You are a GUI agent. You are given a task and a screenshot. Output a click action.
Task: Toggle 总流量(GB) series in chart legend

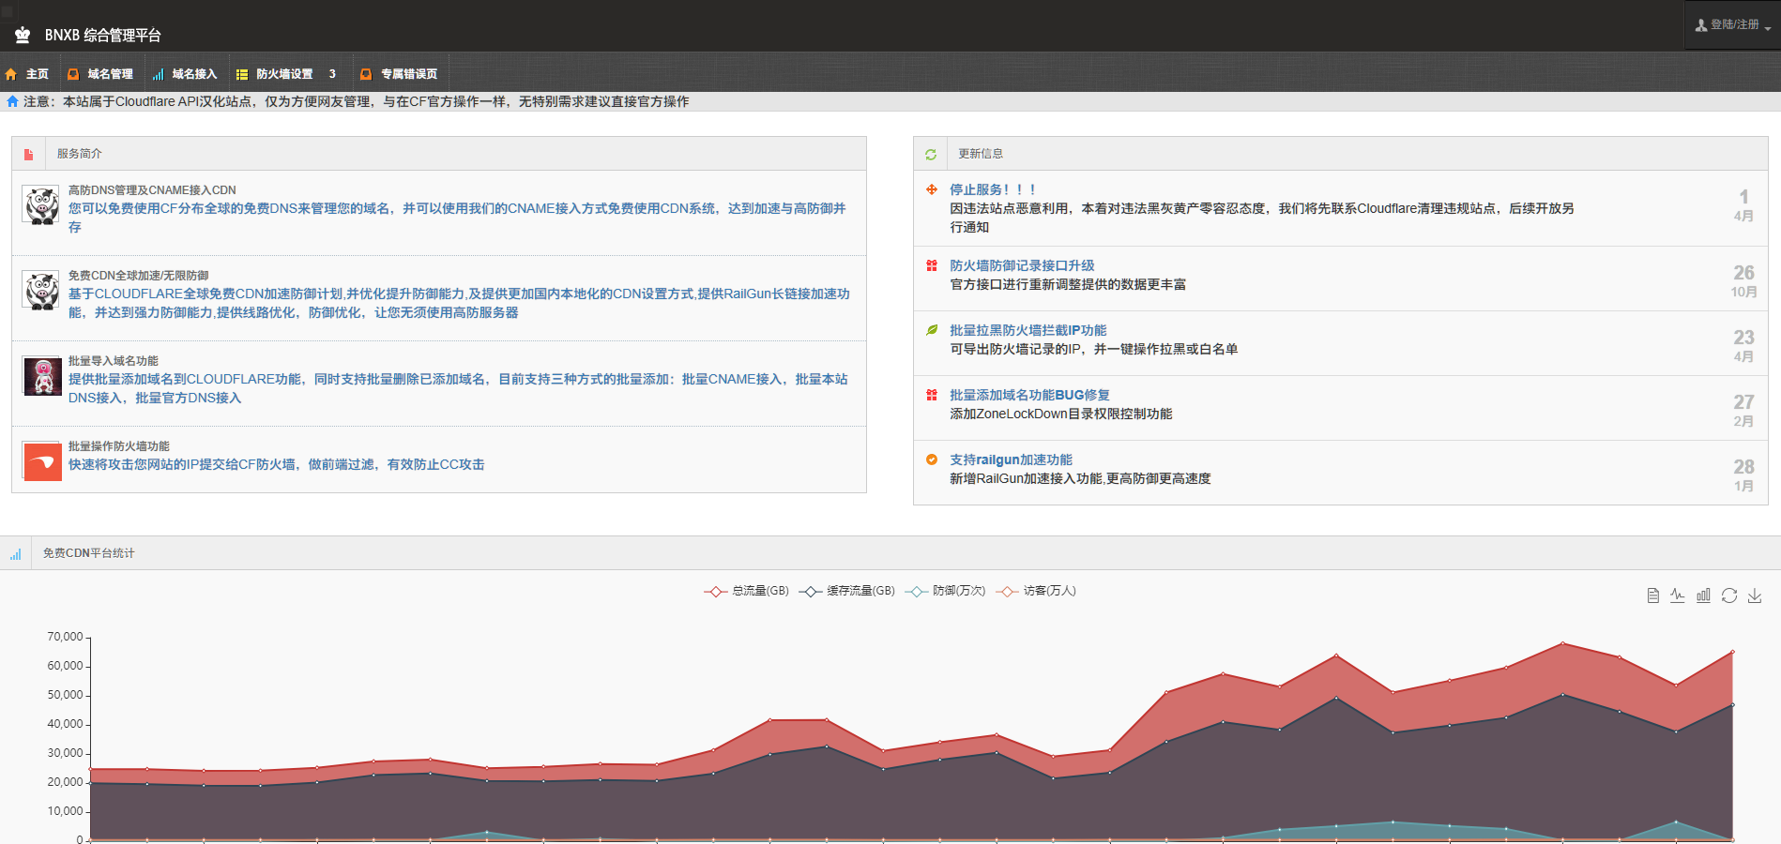point(747,592)
